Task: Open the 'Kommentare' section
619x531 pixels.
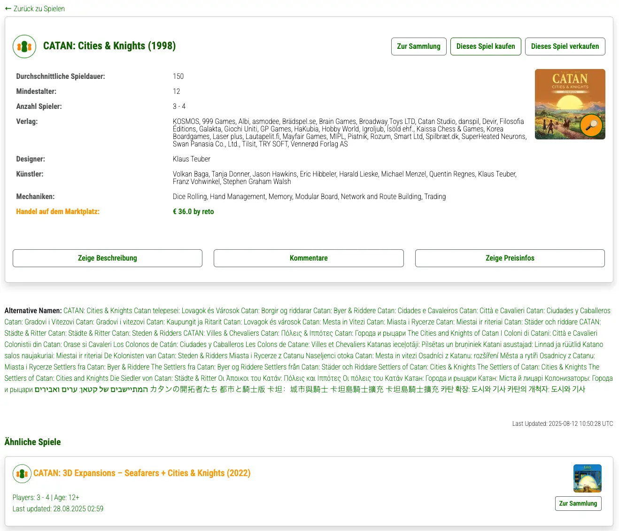Action: pos(309,258)
